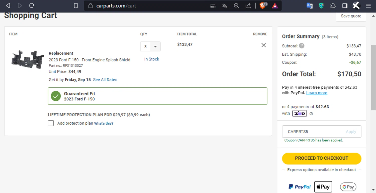Click the site padlock security icon
The image size is (376, 193).
91,6
